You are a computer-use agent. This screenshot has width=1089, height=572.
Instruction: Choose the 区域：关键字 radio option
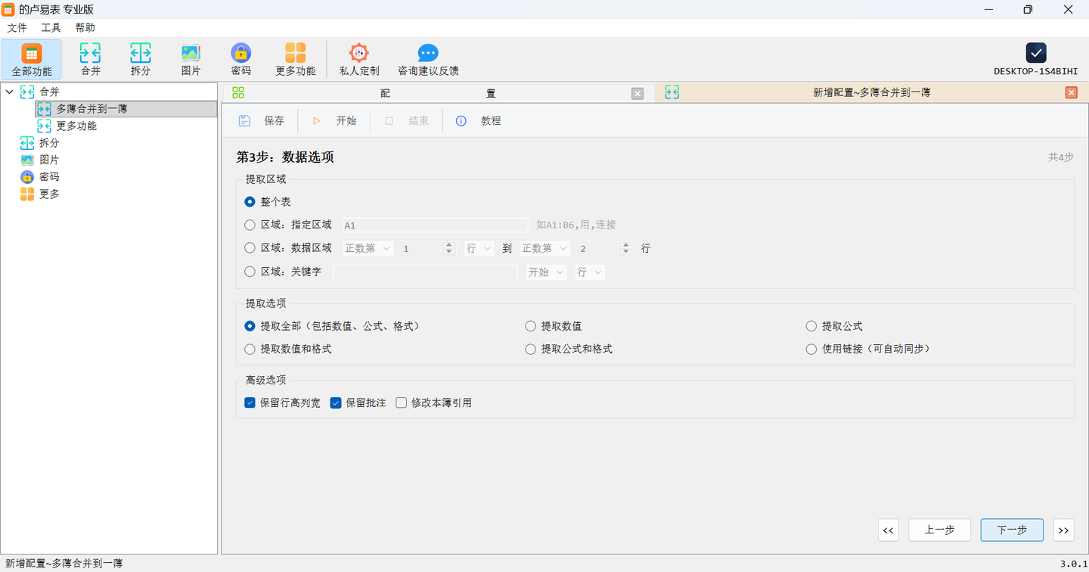coord(250,272)
